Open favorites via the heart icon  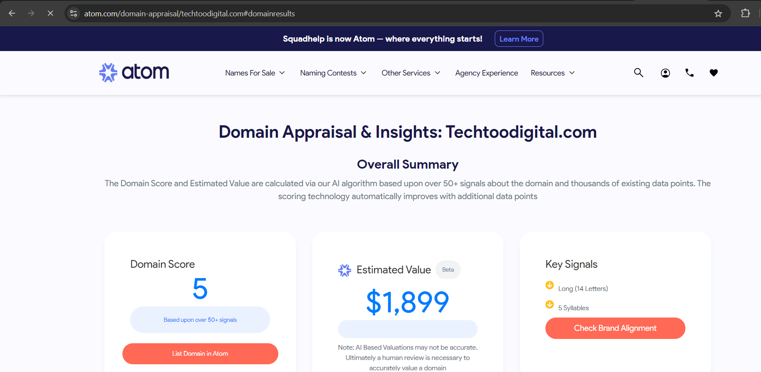(713, 73)
